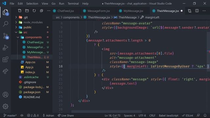Open the View menu
This screenshot has width=210, height=118.
tap(45, 4)
